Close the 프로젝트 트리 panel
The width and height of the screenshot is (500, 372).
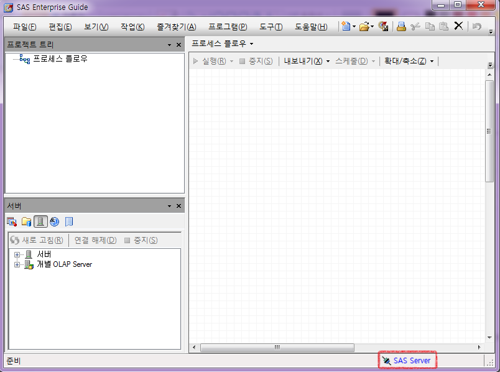coord(178,45)
